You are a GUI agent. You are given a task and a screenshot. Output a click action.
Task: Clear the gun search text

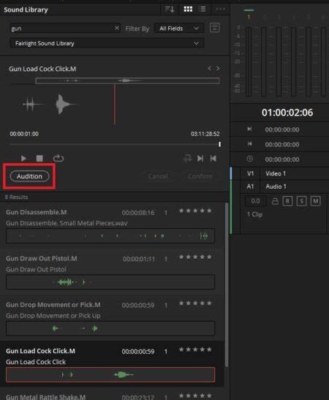(116, 28)
